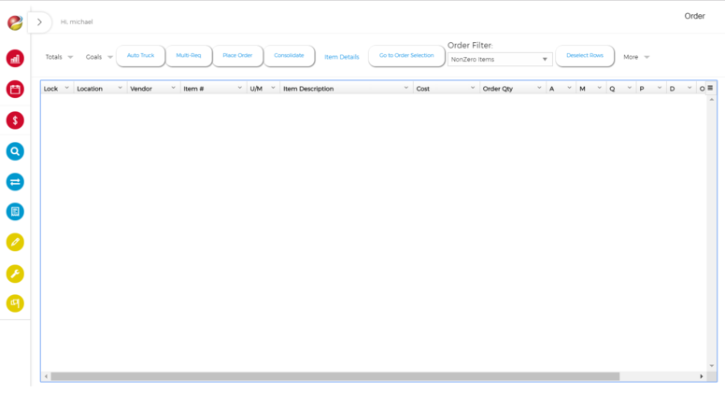Open the grid column menu icon
This screenshot has width=725, height=393.
(x=710, y=88)
